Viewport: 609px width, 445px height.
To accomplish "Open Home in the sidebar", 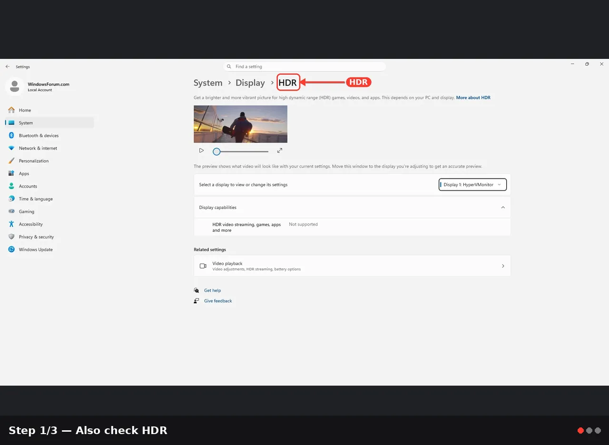I will (49, 110).
